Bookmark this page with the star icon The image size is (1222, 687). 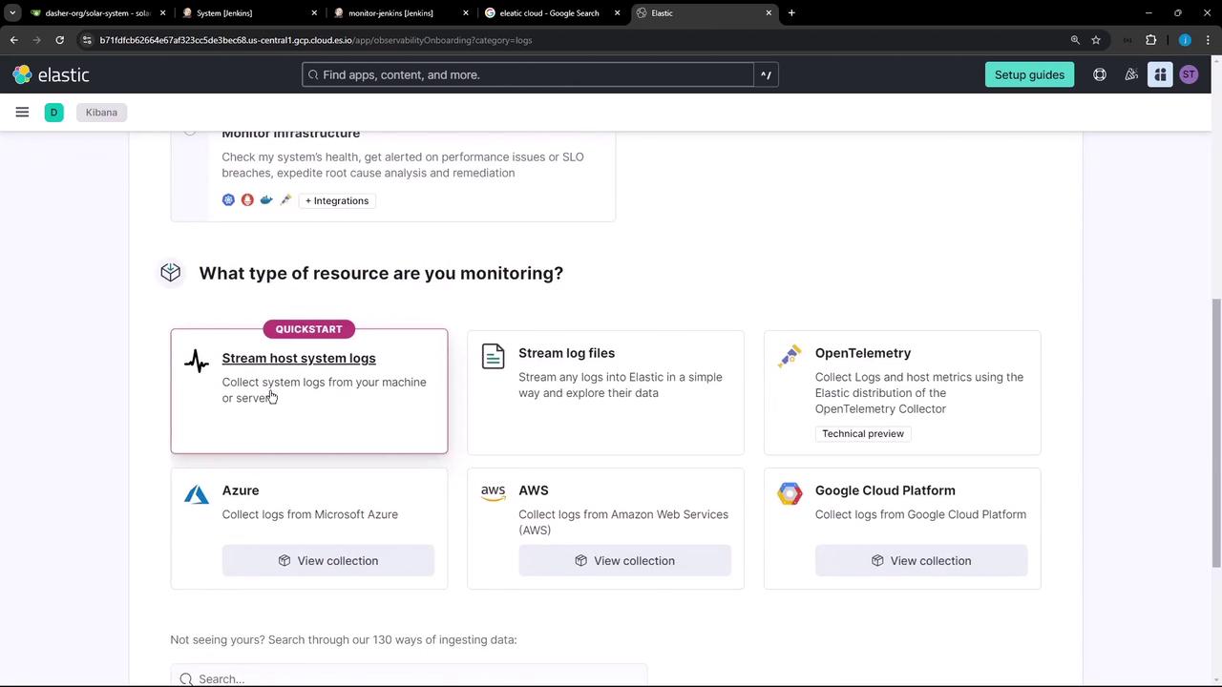[x=1096, y=40]
